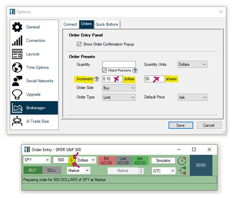Switch to the Quick Buttons tab

107,24
